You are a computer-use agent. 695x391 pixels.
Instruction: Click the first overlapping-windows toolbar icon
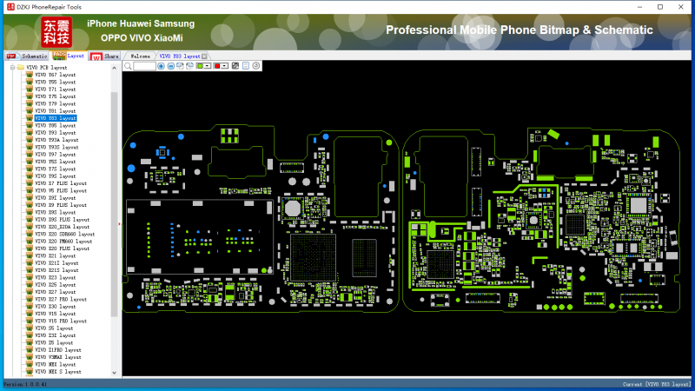click(x=180, y=66)
